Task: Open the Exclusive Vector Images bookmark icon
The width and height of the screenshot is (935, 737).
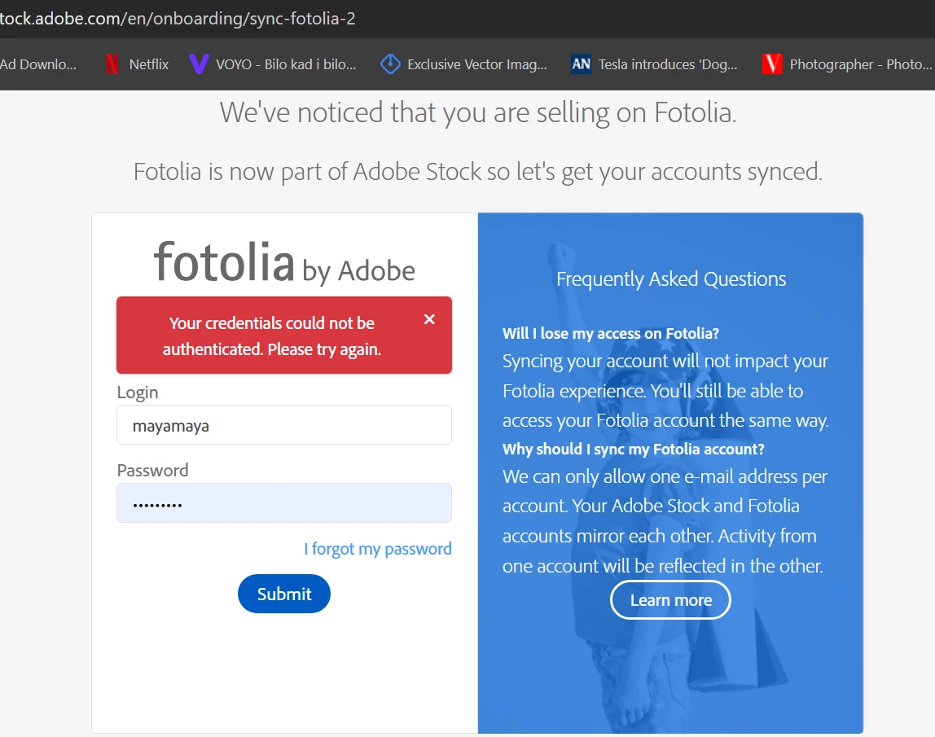Action: tap(390, 64)
